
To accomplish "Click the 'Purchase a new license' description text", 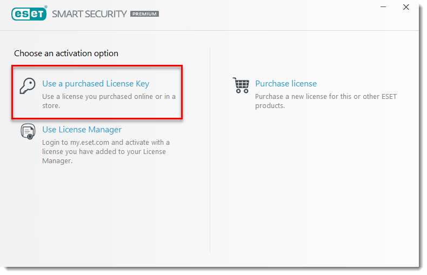I will pyautogui.click(x=325, y=101).
